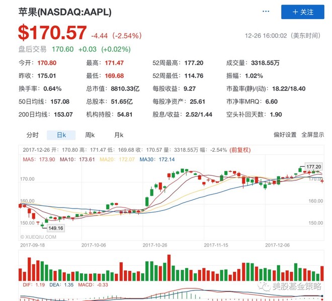Switch to the 分时 intraday chart tab
332x301 pixels.
pyautogui.click(x=32, y=135)
